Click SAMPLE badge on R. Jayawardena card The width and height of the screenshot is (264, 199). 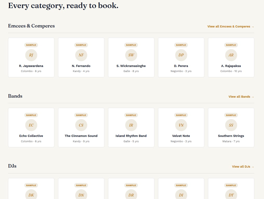click(31, 45)
